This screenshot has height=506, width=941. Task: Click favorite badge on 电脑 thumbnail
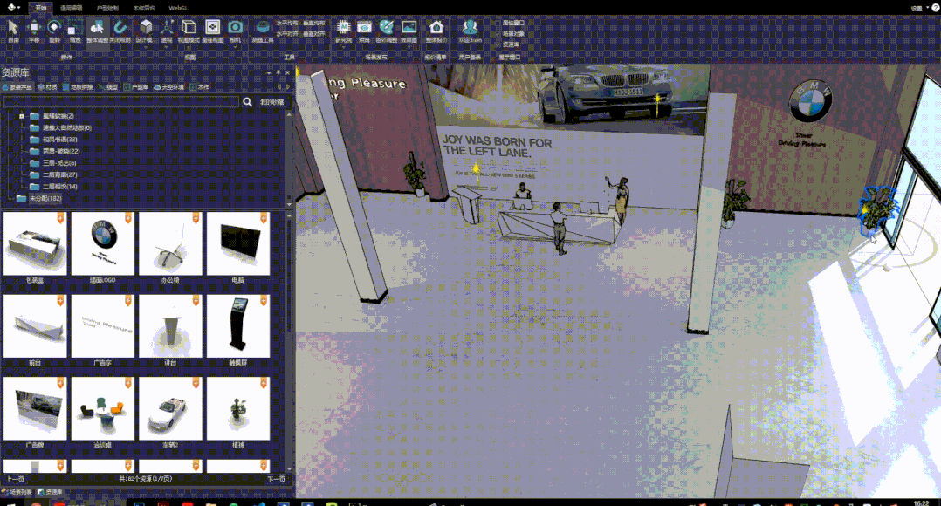264,217
